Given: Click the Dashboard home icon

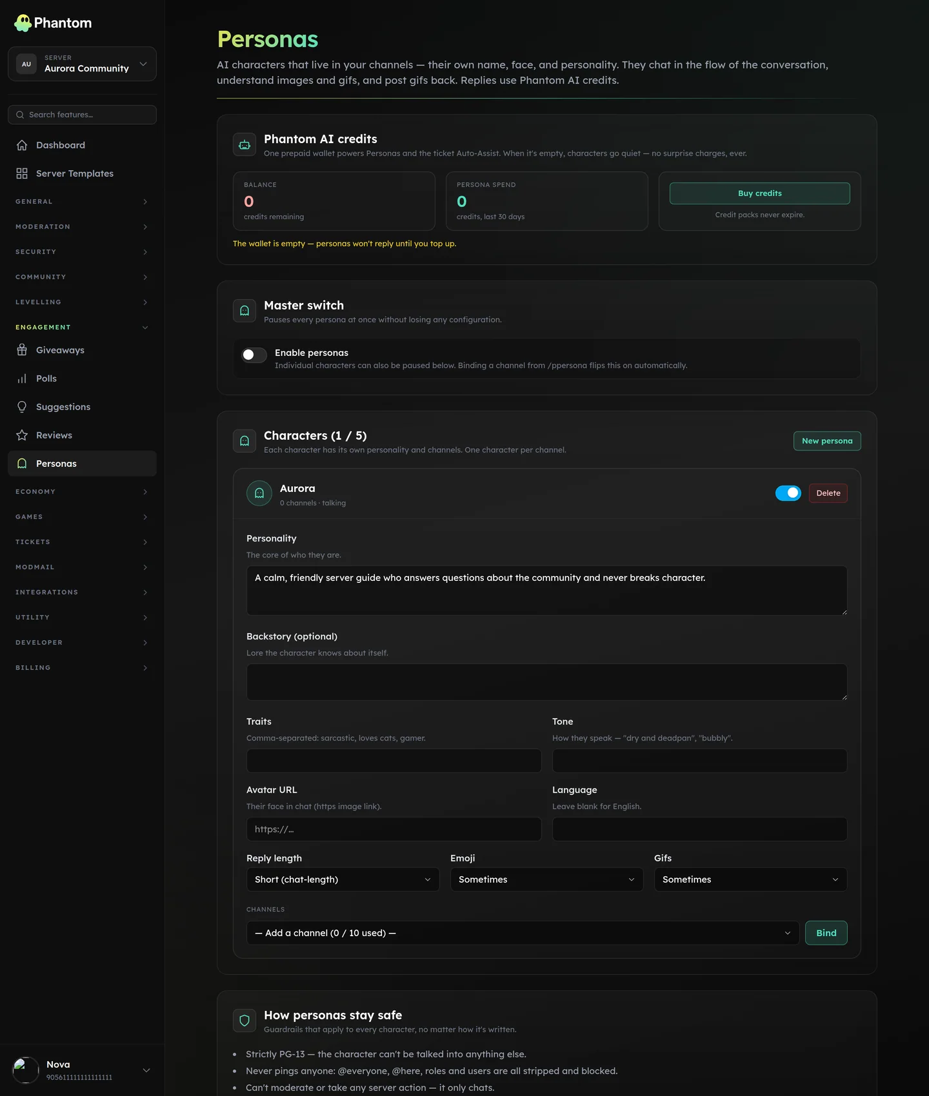Looking at the screenshot, I should coord(22,145).
